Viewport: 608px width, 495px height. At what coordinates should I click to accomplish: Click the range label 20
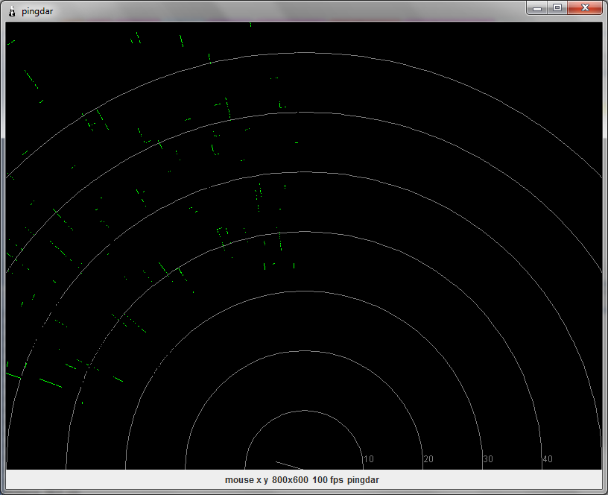pos(428,459)
